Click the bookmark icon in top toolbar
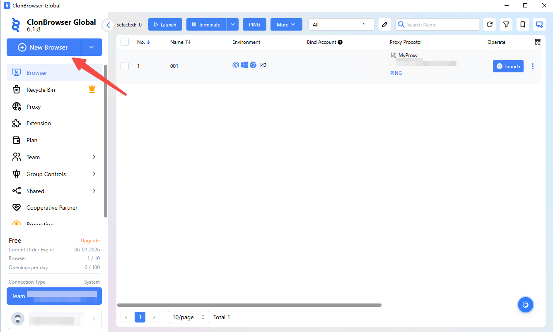Screen dimensions: 553x332 (523, 24)
